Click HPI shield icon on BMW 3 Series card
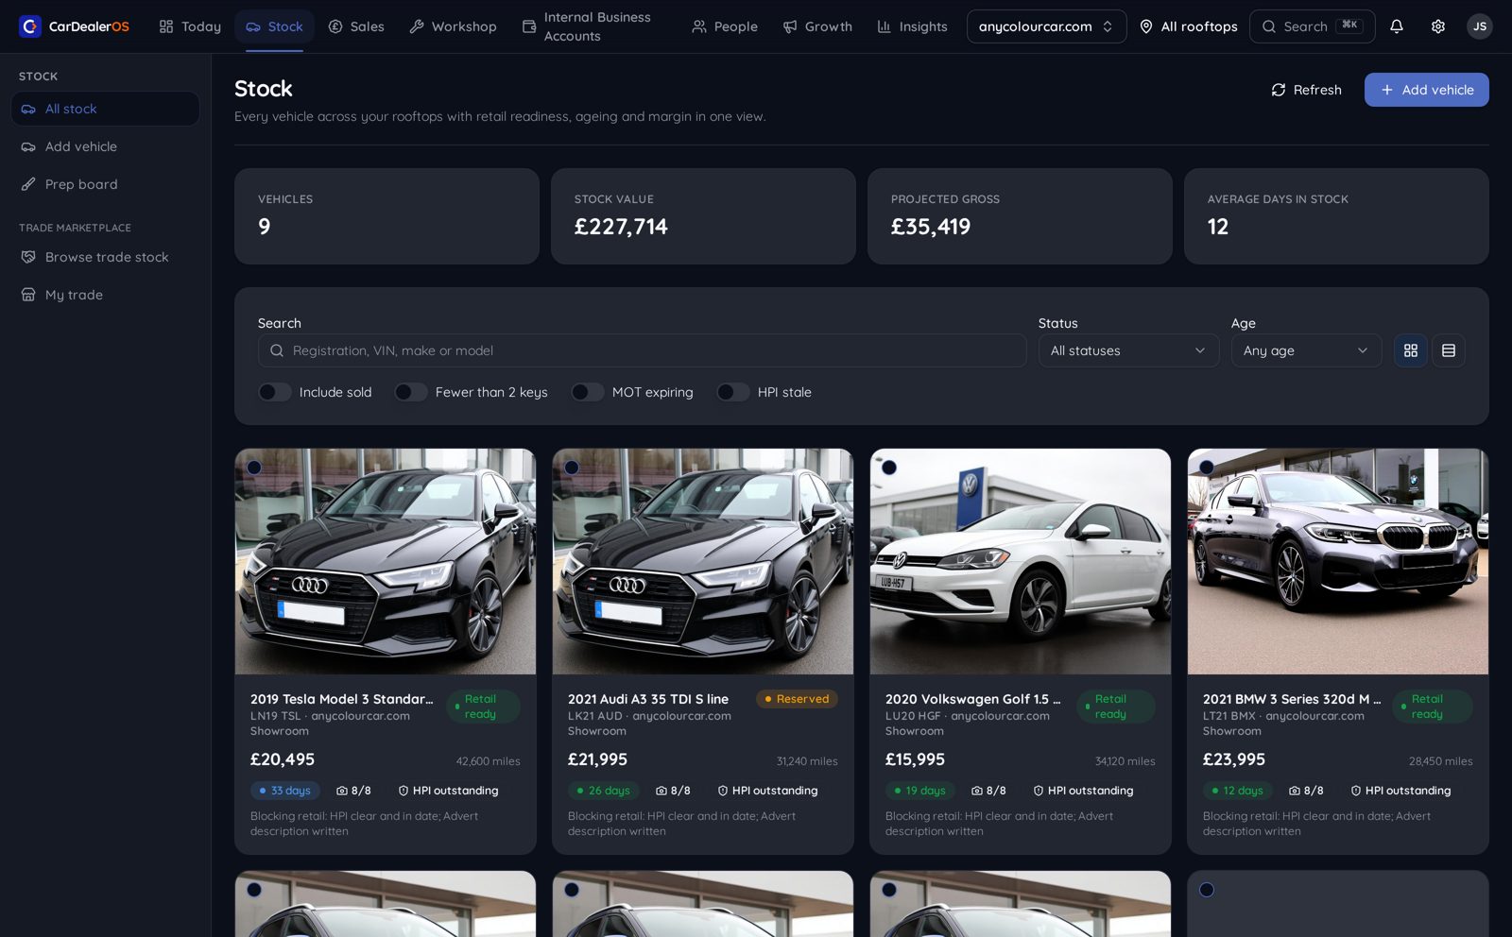Screen dimensions: 1512x937 click(1356, 791)
